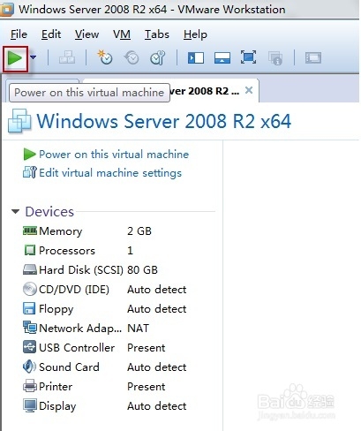The width and height of the screenshot is (361, 431).
Task: Click the Floppy disk icon
Action: [x=29, y=308]
